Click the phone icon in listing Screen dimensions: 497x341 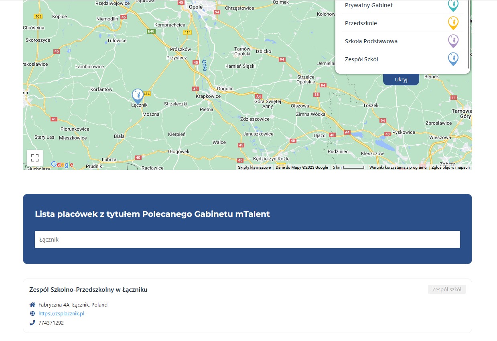32,323
